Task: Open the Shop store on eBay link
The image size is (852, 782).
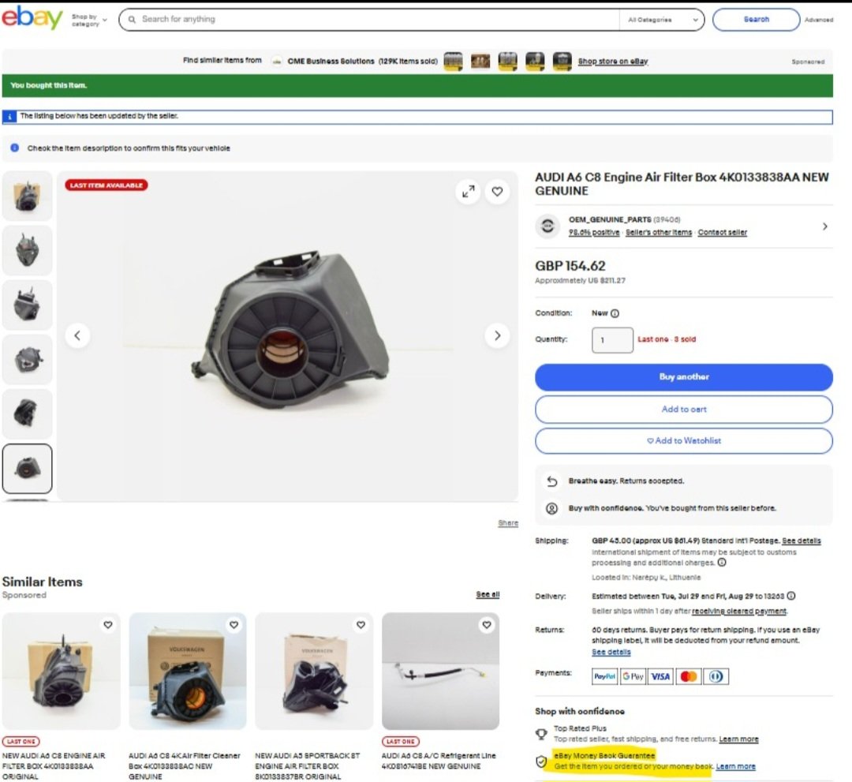Action: coord(613,62)
